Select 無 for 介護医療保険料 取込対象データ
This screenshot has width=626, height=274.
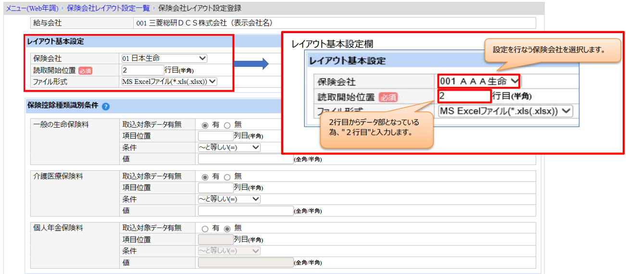pyautogui.click(x=227, y=177)
